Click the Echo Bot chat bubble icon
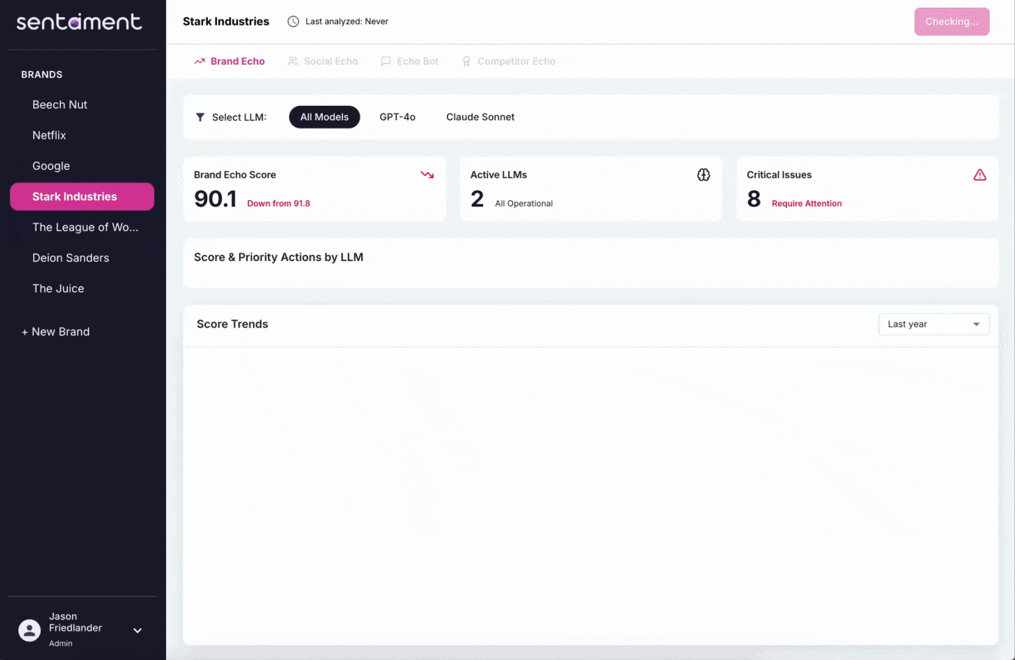The width and height of the screenshot is (1015, 660). tap(386, 61)
